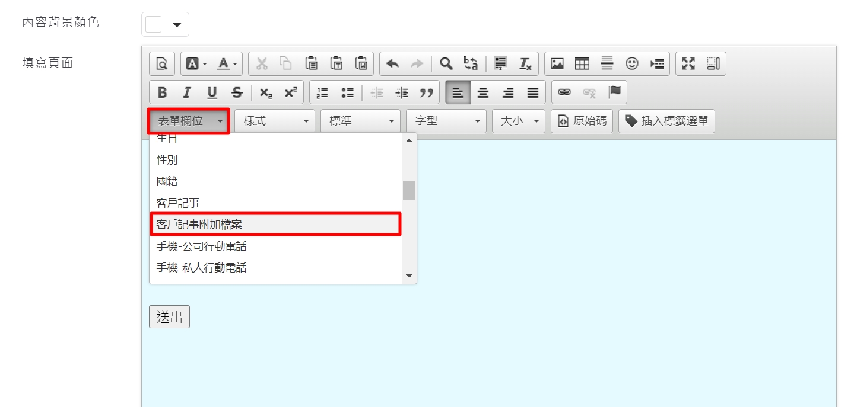Image resolution: width=854 pixels, height=407 pixels.
Task: Open the 字型 font dropdown
Action: 446,121
